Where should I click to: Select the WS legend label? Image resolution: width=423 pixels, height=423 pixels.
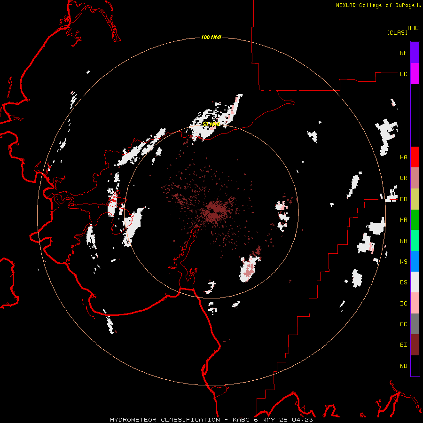[x=403, y=262]
